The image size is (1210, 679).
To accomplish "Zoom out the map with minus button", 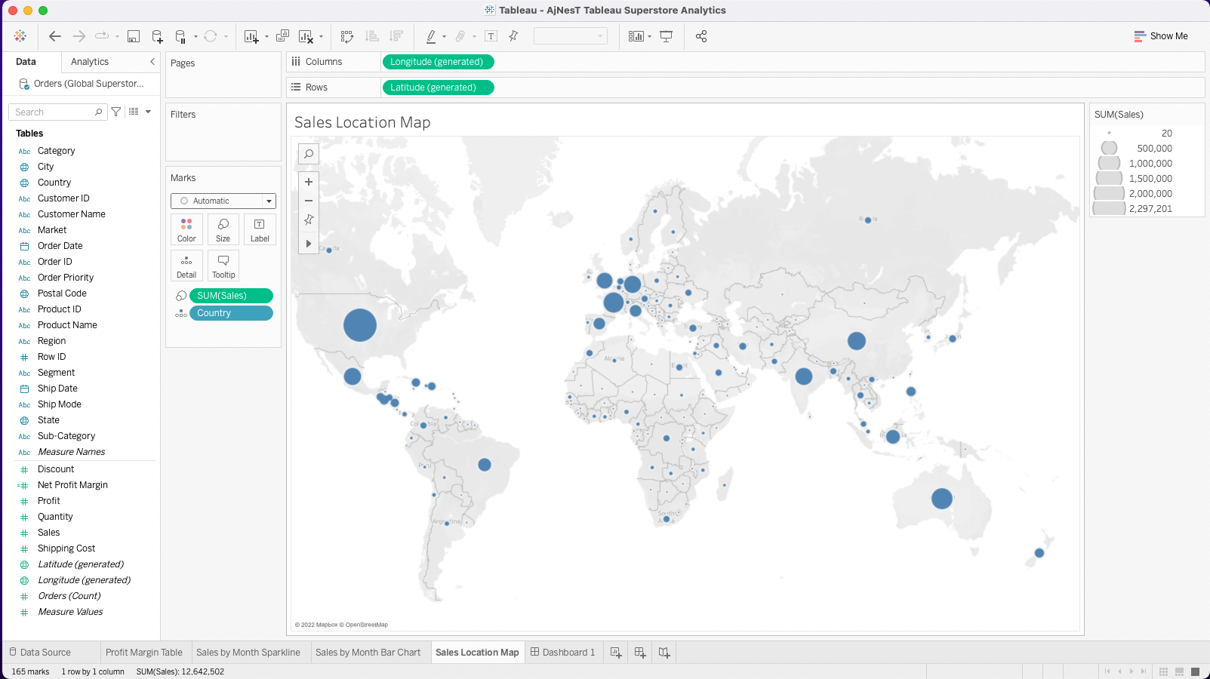I will click(309, 201).
